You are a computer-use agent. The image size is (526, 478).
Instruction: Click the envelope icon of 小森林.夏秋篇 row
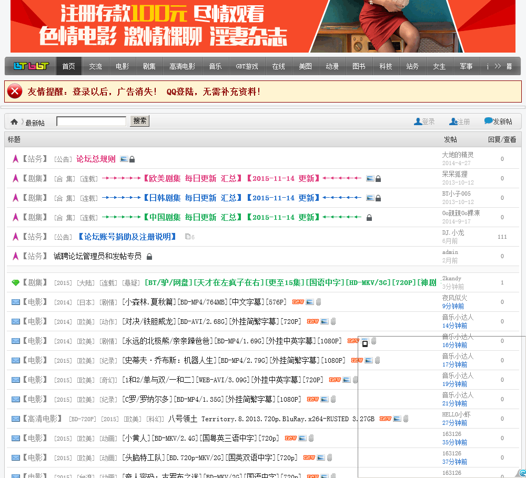(16, 302)
